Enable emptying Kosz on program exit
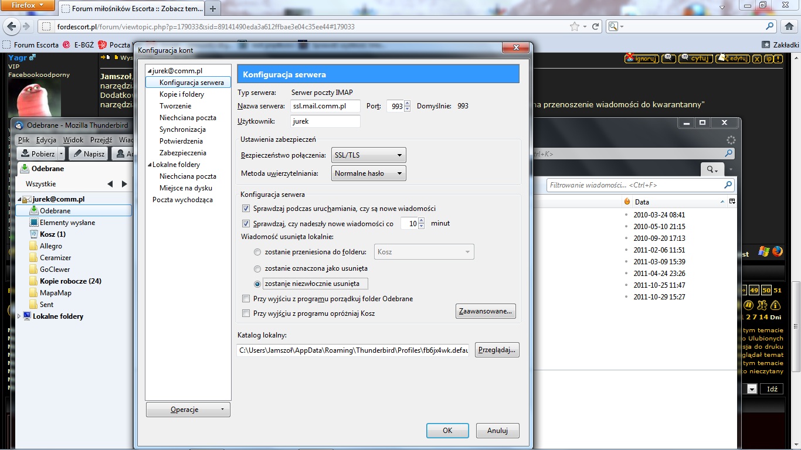Screen dimensions: 801x450 point(246,313)
